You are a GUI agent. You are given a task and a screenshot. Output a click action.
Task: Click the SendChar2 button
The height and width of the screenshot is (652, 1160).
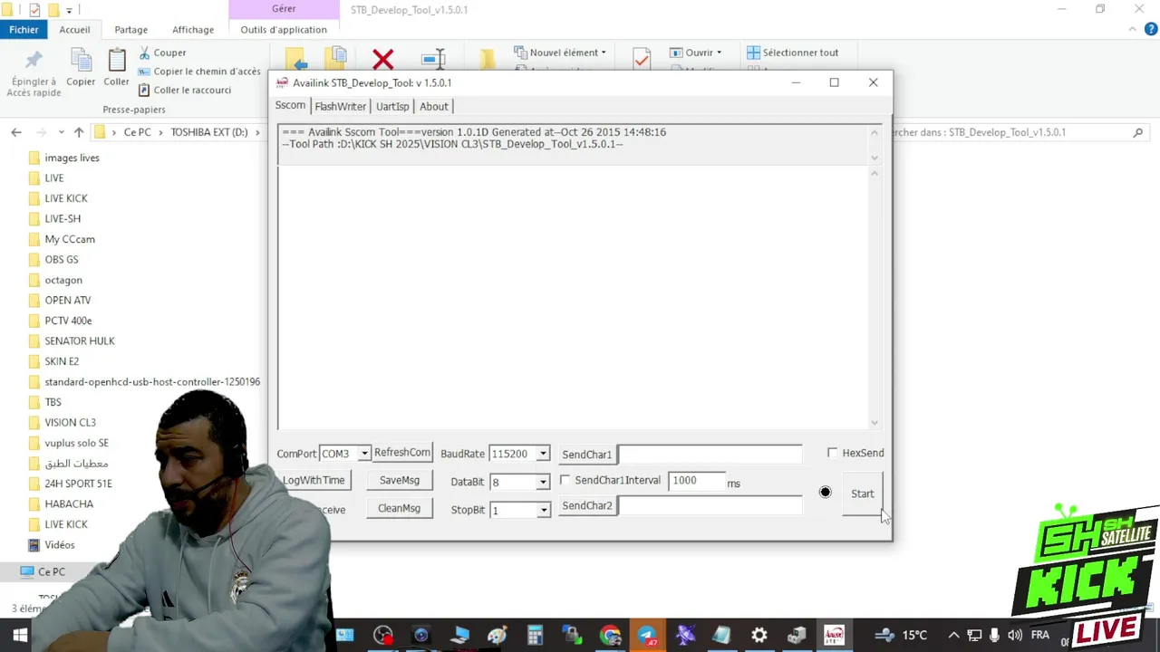[586, 505]
